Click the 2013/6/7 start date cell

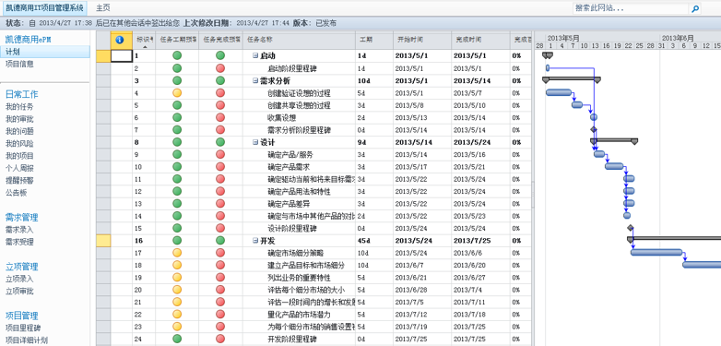422,266
